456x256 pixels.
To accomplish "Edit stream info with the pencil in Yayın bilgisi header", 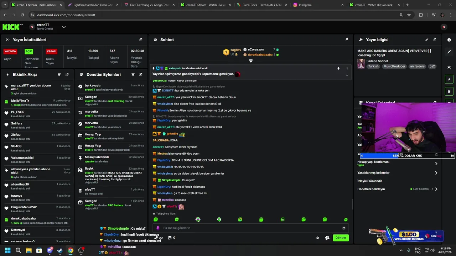I will pos(427,40).
